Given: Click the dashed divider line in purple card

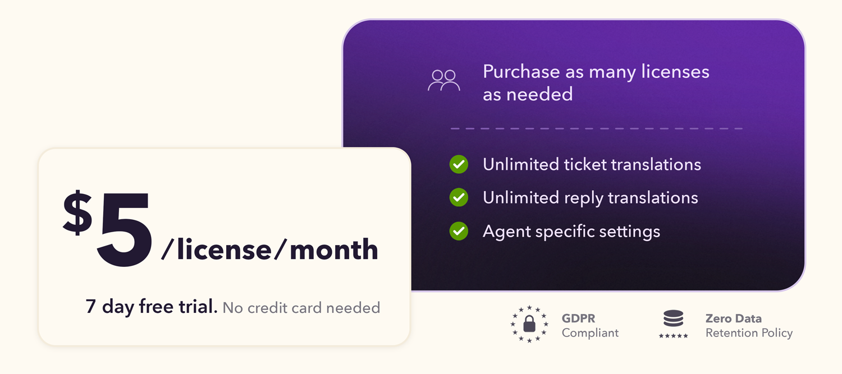Looking at the screenshot, I should tap(596, 128).
